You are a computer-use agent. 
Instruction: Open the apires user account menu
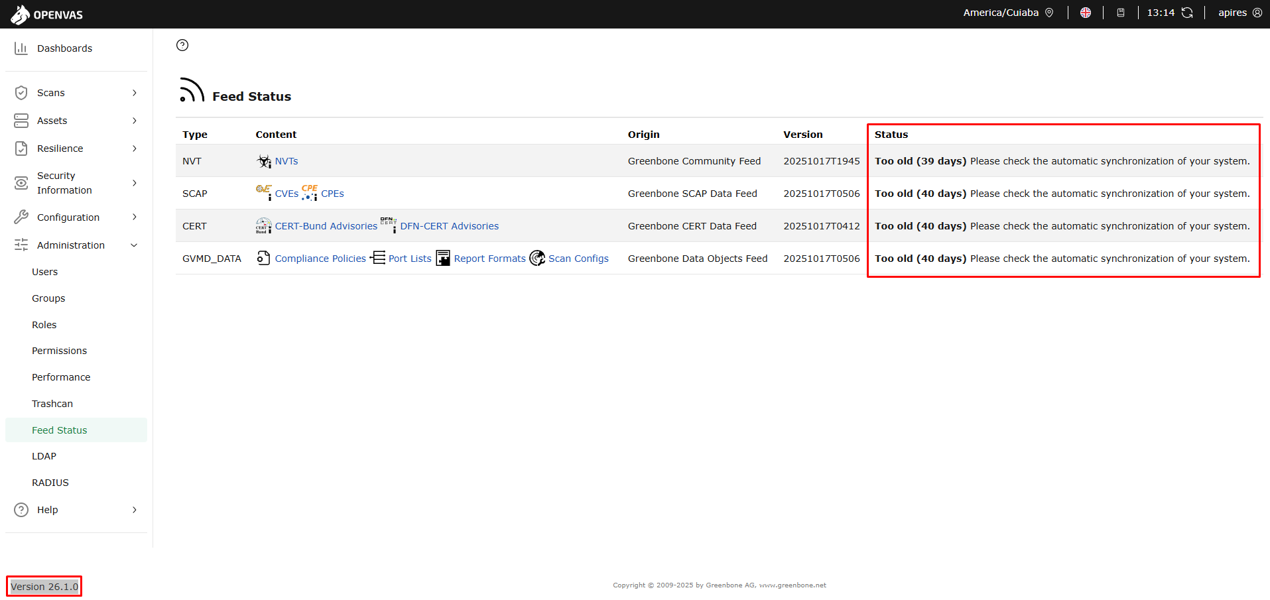coord(1239,13)
